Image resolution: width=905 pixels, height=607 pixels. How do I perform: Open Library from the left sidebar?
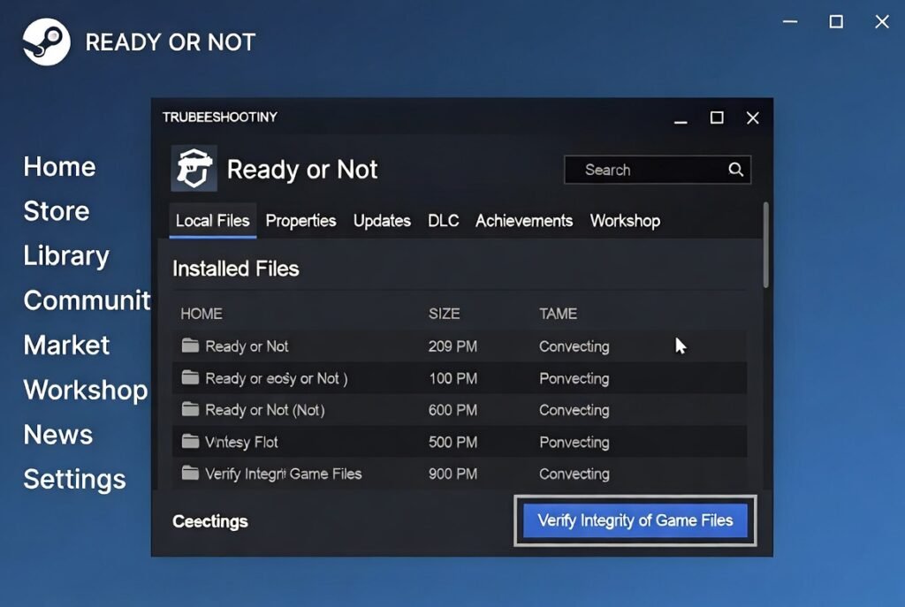pyautogui.click(x=66, y=255)
